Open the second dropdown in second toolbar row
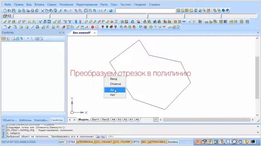 [x=68, y=16]
